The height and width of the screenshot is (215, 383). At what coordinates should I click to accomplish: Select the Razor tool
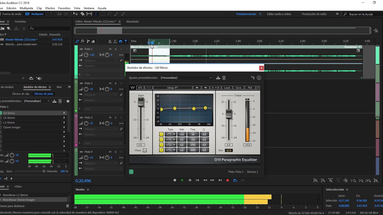point(83,14)
